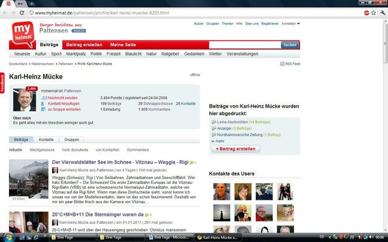This screenshot has height=242, width=388.
Task: Open the Sport category
Action: pyautogui.click(x=56, y=54)
